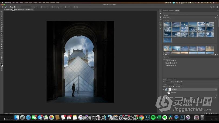Image resolution: width=219 pixels, height=123 pixels.
Task: Collapse the Golden Hour library group
Action: tap(164, 45)
